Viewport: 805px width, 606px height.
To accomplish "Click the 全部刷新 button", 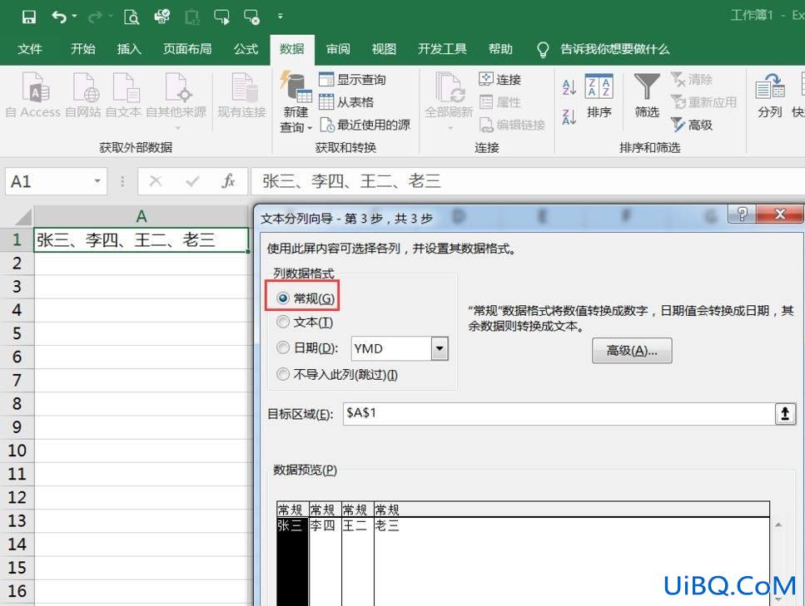I will tap(449, 100).
